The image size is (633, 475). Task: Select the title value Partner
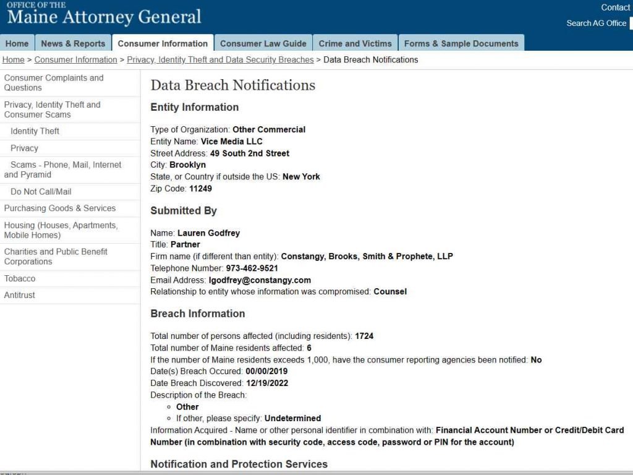click(185, 244)
